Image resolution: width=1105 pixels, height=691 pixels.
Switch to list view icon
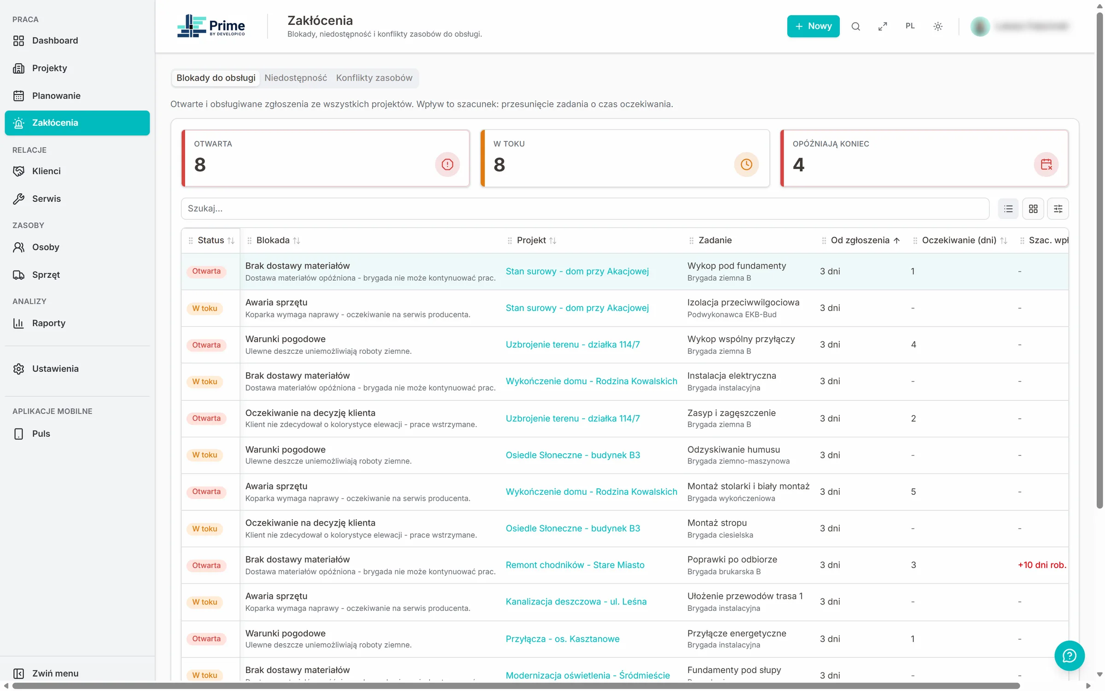(x=1008, y=209)
